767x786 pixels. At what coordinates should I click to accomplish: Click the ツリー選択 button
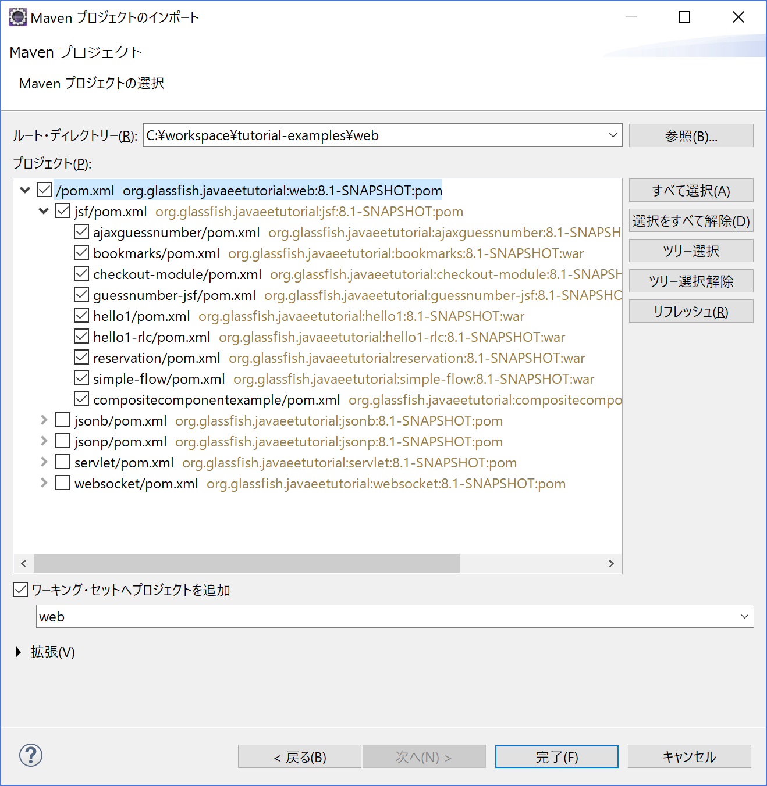click(x=691, y=251)
